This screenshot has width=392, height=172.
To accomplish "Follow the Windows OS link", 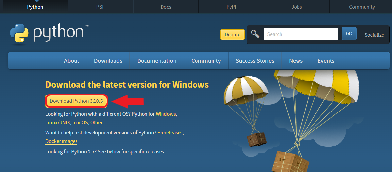I will coord(166,114).
